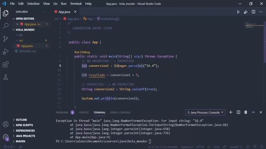This screenshot has width=266, height=149.
Task: Open Explorer views and more actions ellipsis
Action: [x=45, y=12]
